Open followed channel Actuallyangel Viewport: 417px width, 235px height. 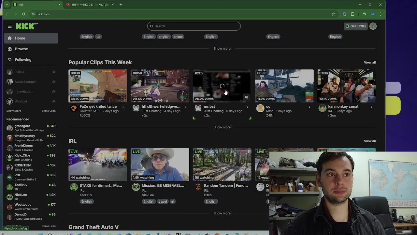point(31,82)
